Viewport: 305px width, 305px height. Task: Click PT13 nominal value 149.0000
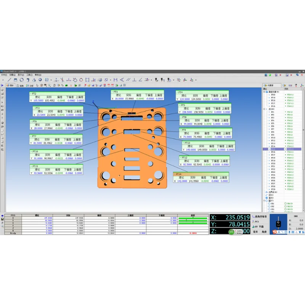[x=191, y=150]
